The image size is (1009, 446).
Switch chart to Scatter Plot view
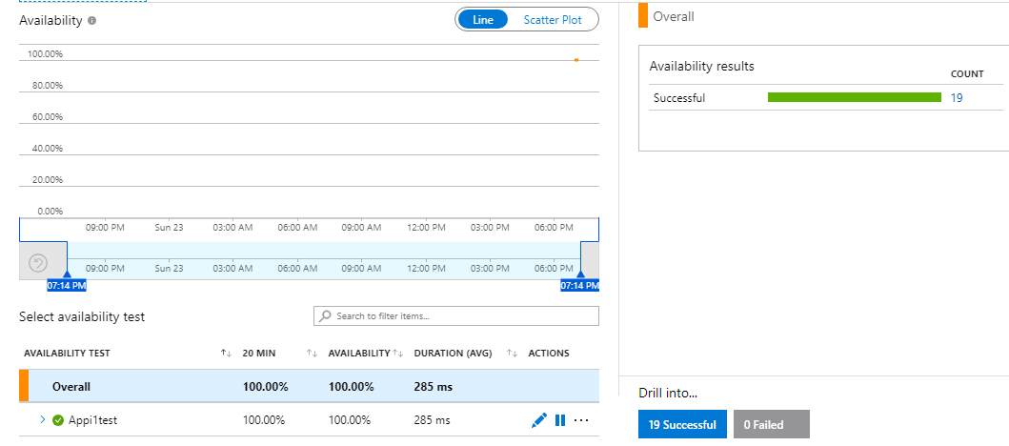click(x=553, y=20)
